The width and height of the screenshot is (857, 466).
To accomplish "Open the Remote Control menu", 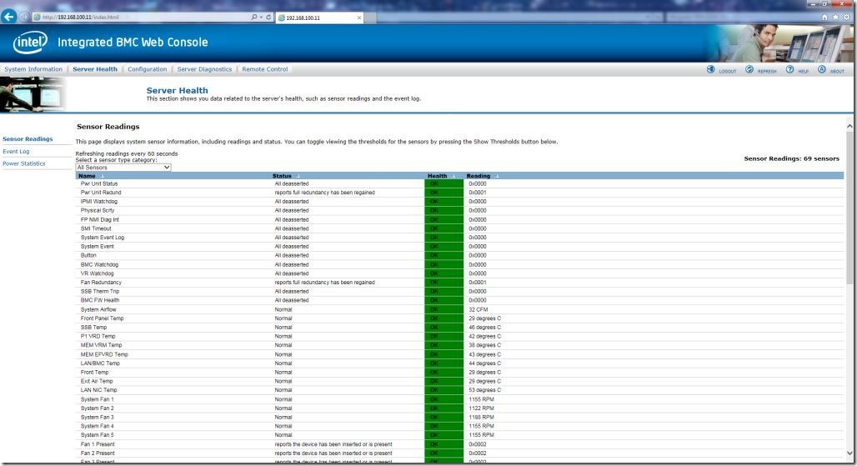I will pyautogui.click(x=265, y=69).
